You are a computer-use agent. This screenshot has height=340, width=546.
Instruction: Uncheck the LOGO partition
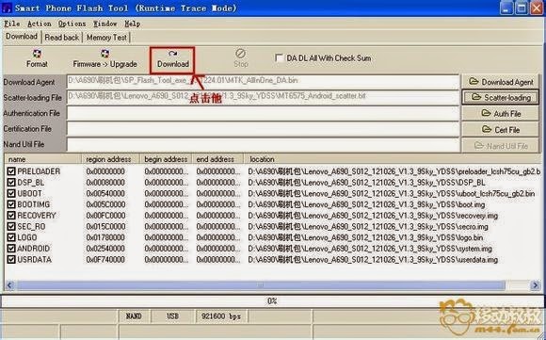(x=11, y=237)
